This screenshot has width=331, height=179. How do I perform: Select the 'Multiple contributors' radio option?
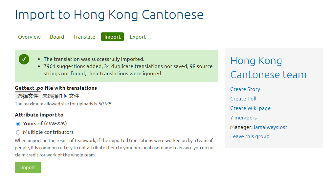point(18,132)
